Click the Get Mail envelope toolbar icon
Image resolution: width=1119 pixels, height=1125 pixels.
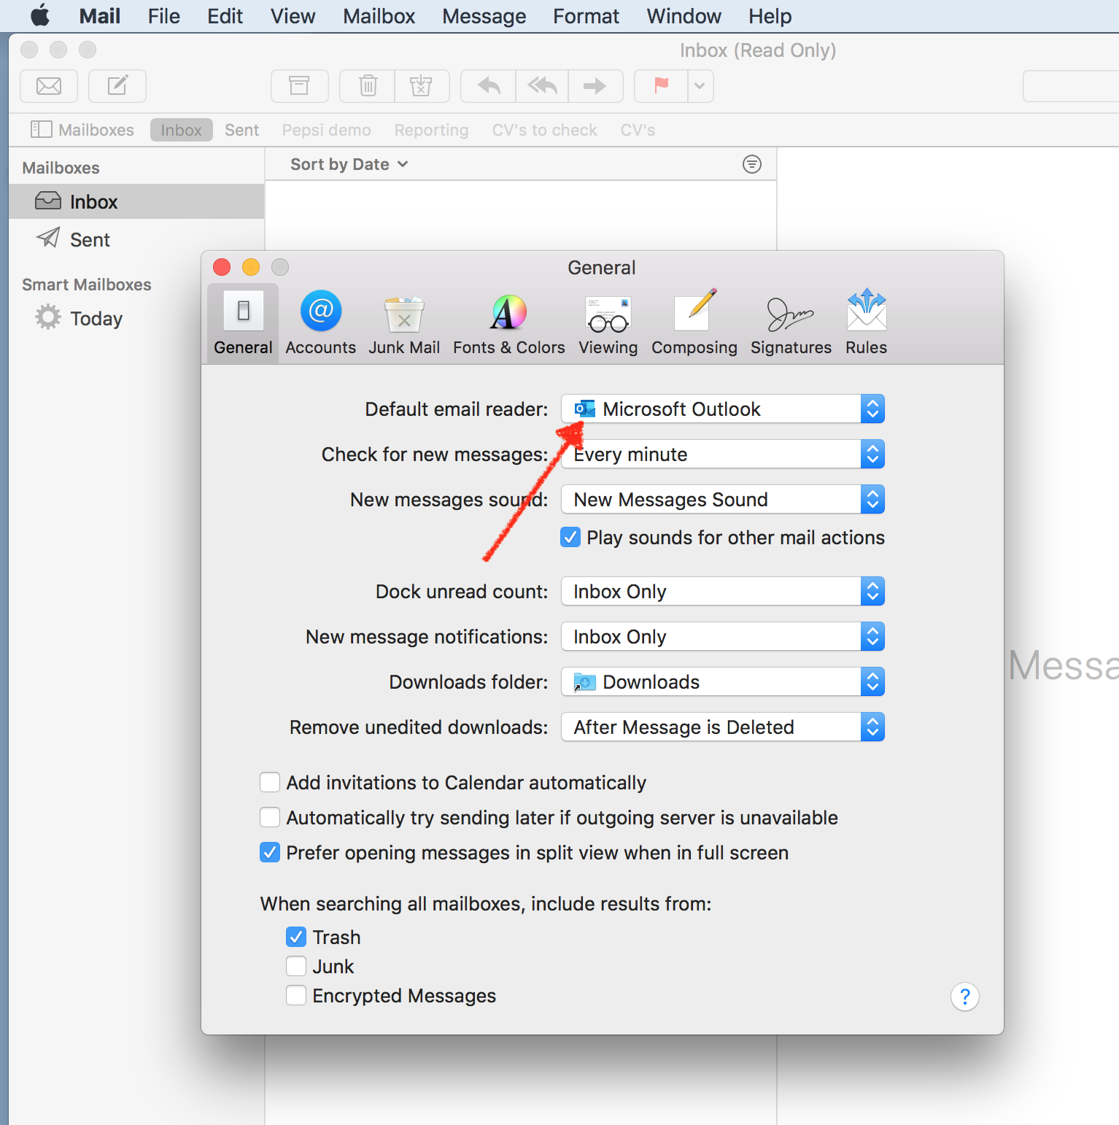point(49,86)
